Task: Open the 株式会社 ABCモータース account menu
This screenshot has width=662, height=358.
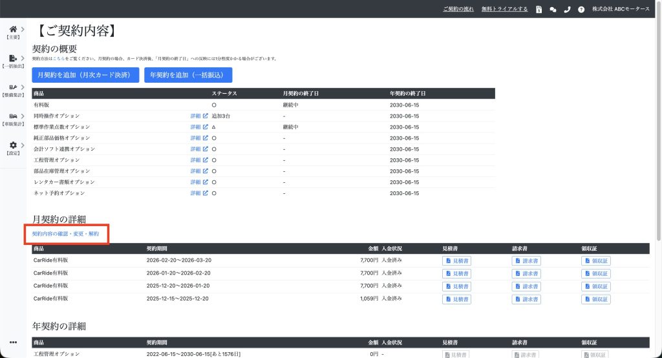Action: [x=621, y=9]
